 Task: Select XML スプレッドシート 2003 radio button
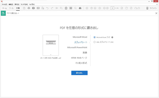click(95, 42)
